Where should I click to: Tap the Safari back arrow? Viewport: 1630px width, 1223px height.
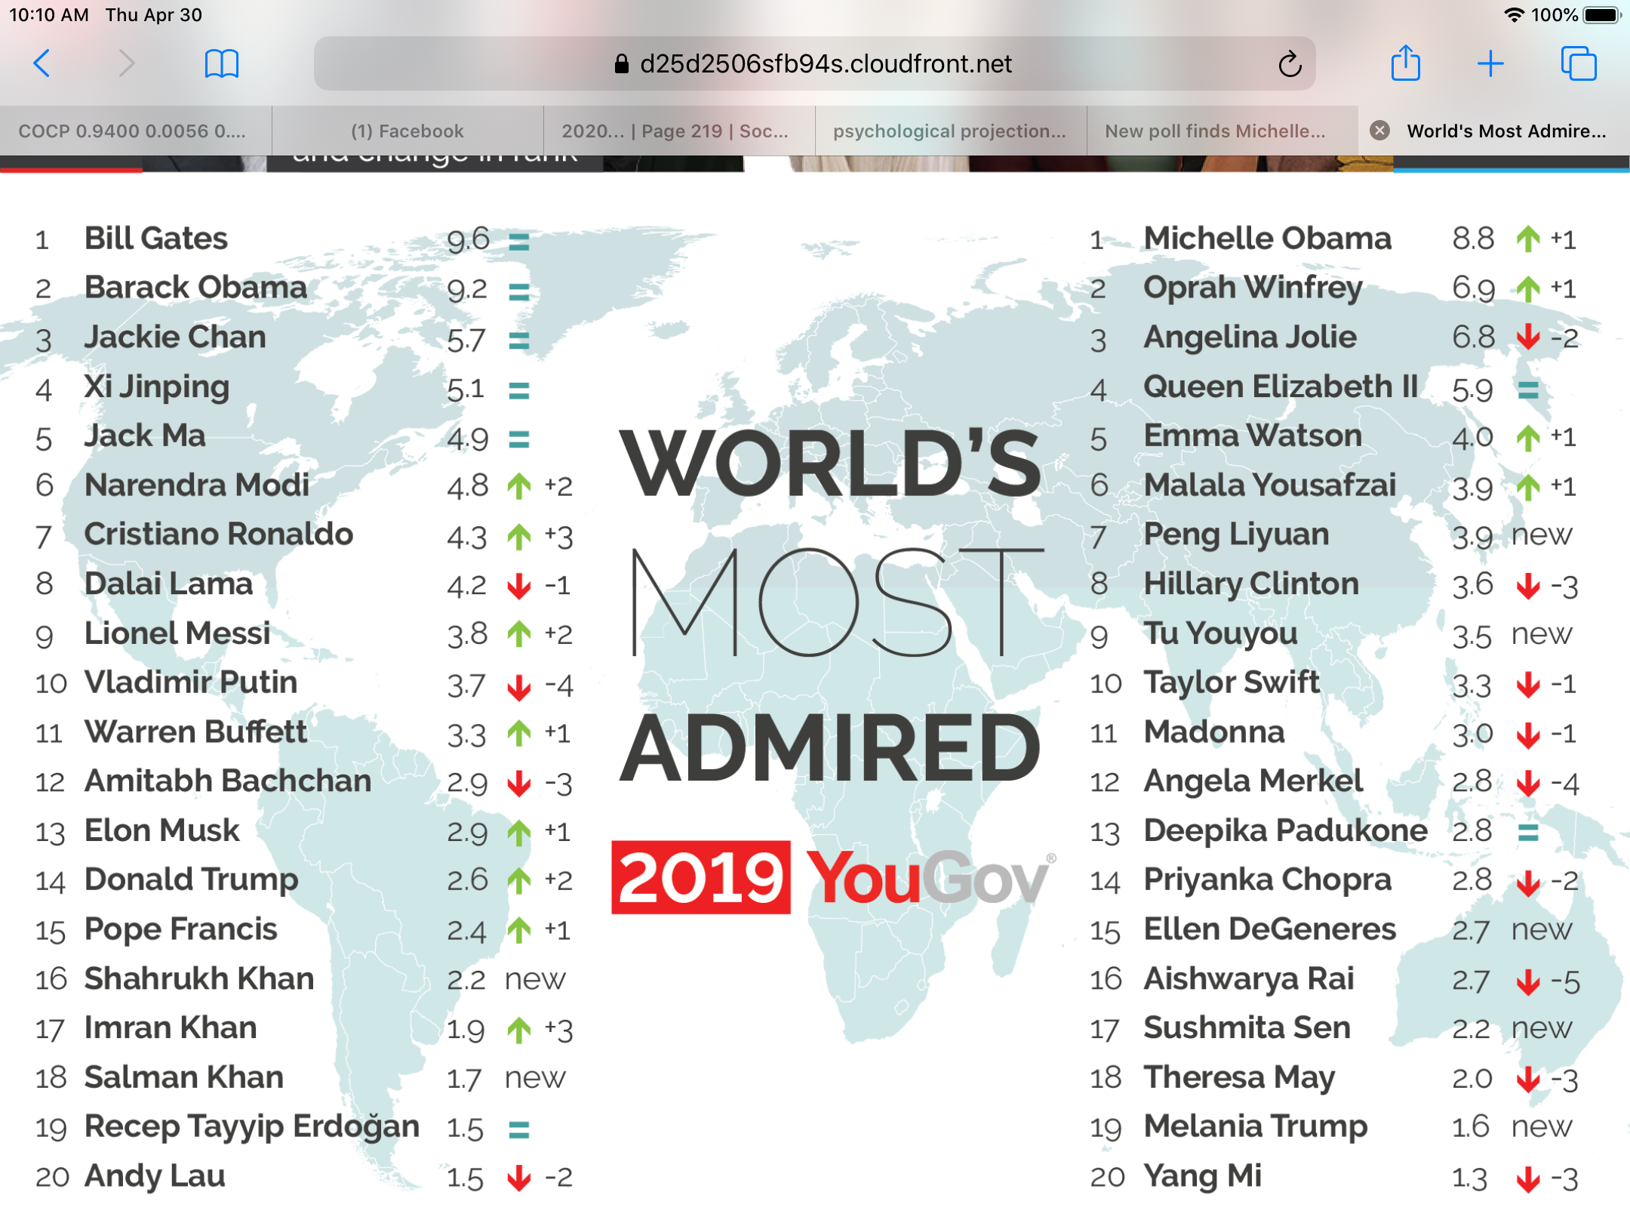(42, 63)
